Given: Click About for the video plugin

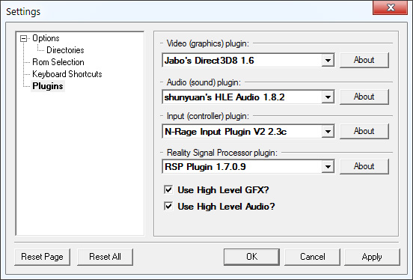Looking at the screenshot, I should [364, 60].
